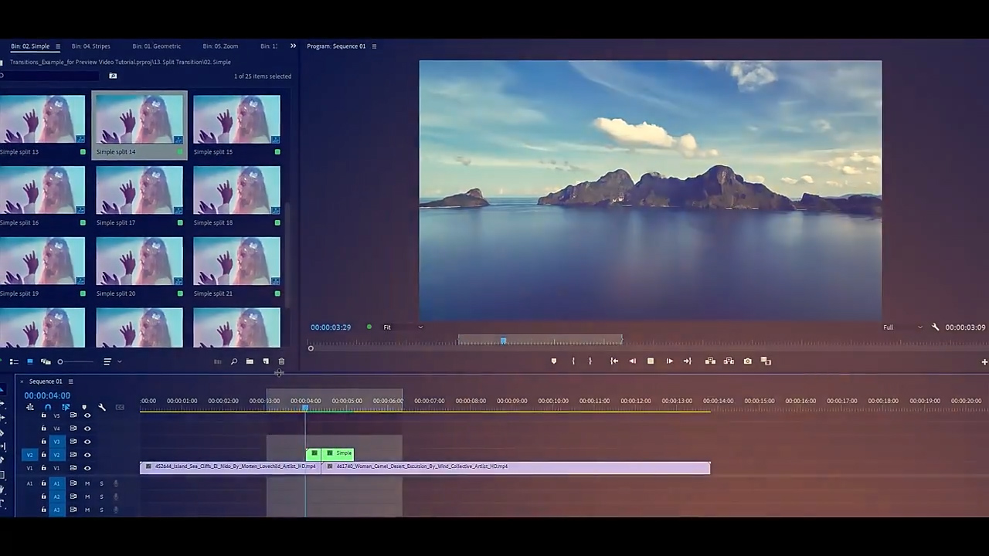This screenshot has height=556, width=989.
Task: Open timeline display settings wrench
Action: (102, 407)
